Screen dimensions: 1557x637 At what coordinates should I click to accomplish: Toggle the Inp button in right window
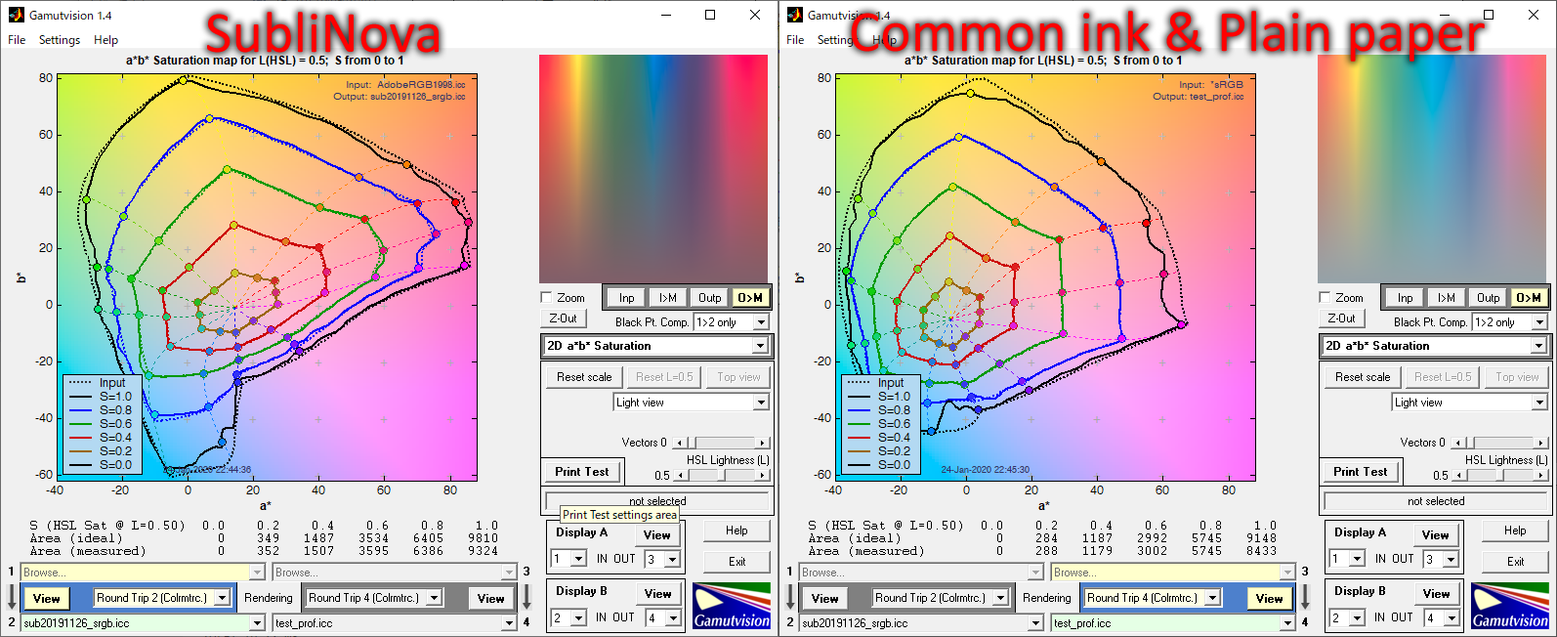(x=1405, y=298)
